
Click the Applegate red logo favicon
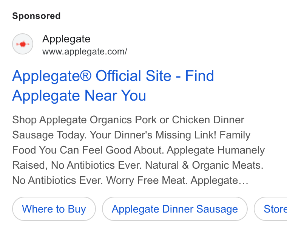23,44
